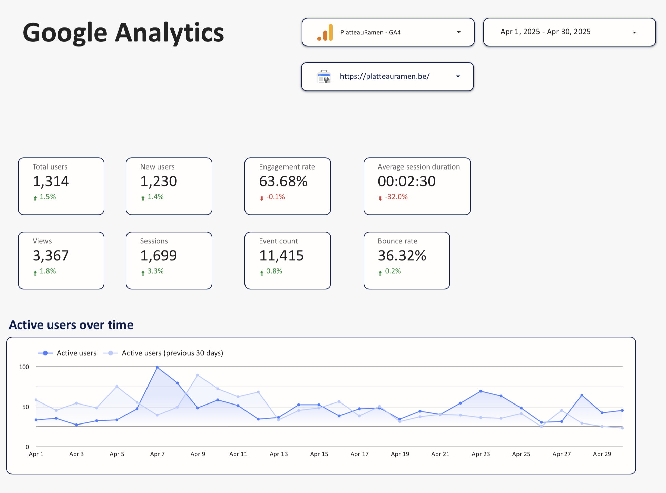666x493 pixels.
Task: Click the Apr 23 data point on chart
Action: [x=481, y=391]
